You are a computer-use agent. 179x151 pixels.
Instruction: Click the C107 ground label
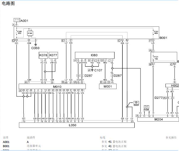(x=98, y=70)
